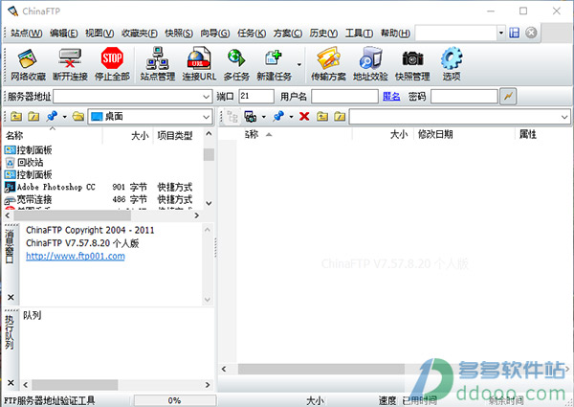Click the 用户名 username field
The width and height of the screenshot is (574, 407).
click(x=344, y=97)
